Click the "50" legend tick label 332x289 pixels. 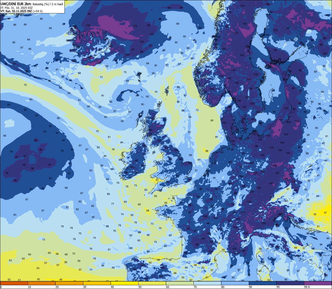[140, 287]
